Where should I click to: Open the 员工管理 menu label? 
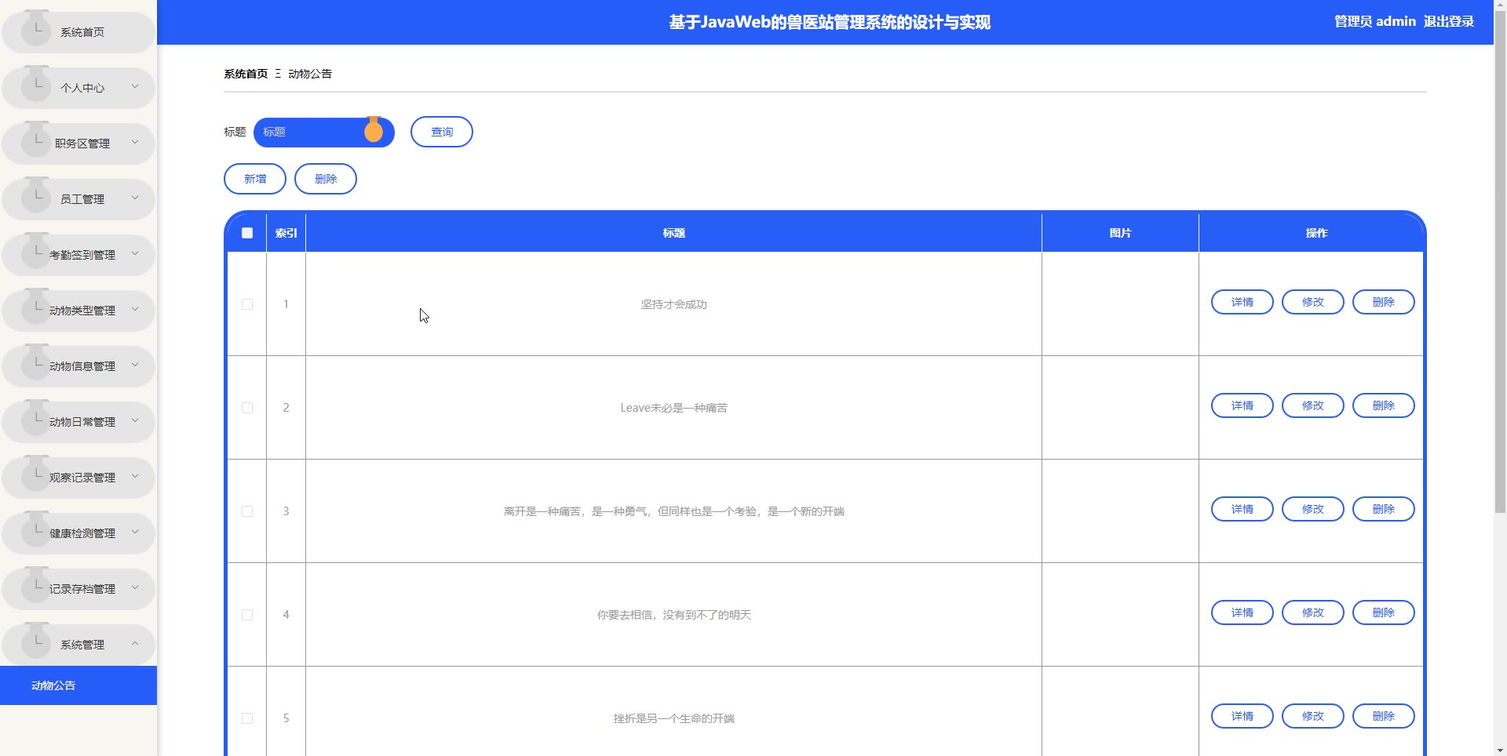click(82, 199)
